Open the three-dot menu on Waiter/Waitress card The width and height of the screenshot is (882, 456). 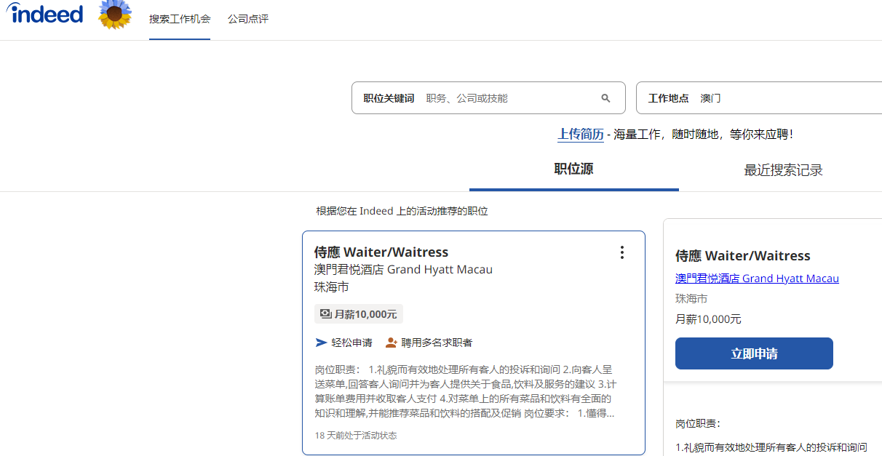(x=621, y=252)
